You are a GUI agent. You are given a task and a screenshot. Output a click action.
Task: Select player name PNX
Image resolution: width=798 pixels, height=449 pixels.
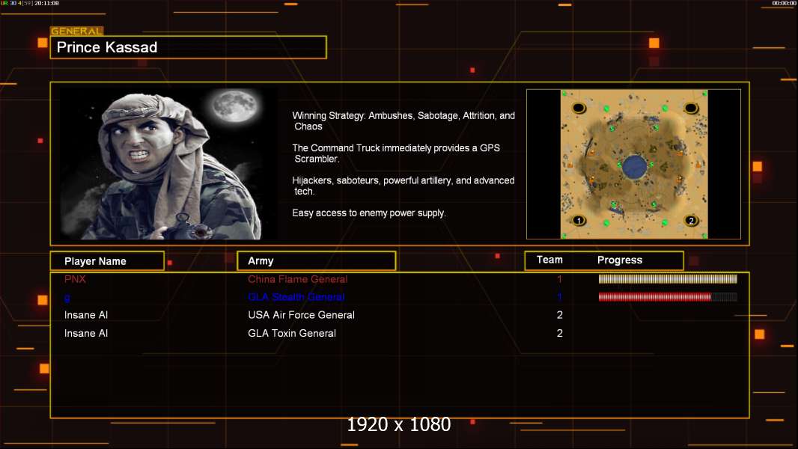pos(75,279)
